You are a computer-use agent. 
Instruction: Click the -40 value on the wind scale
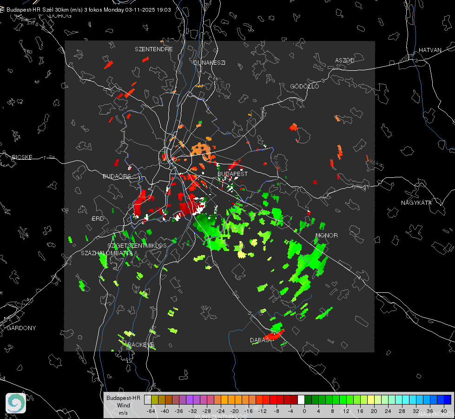click(165, 411)
